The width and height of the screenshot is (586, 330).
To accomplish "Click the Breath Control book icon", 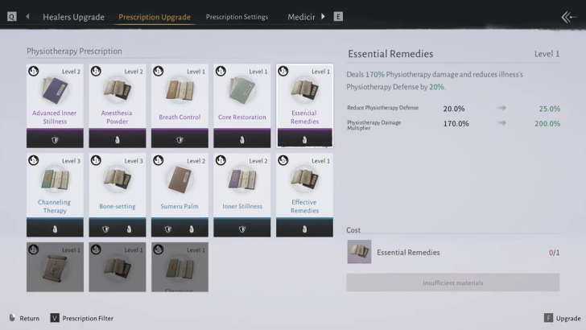I will pos(180,90).
